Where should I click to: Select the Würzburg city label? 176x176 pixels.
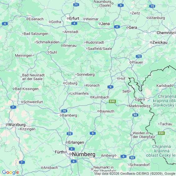(17, 125)
